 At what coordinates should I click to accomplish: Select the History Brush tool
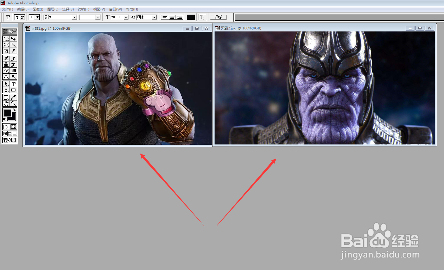(x=13, y=64)
